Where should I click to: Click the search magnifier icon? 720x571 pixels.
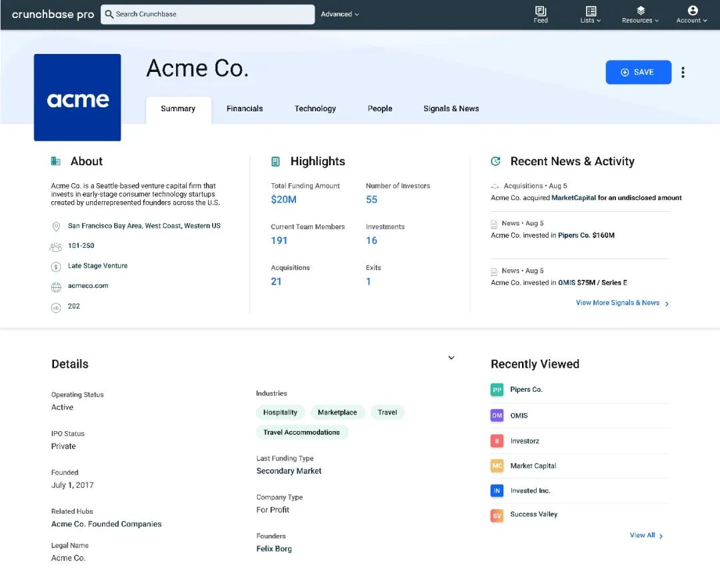tap(109, 14)
